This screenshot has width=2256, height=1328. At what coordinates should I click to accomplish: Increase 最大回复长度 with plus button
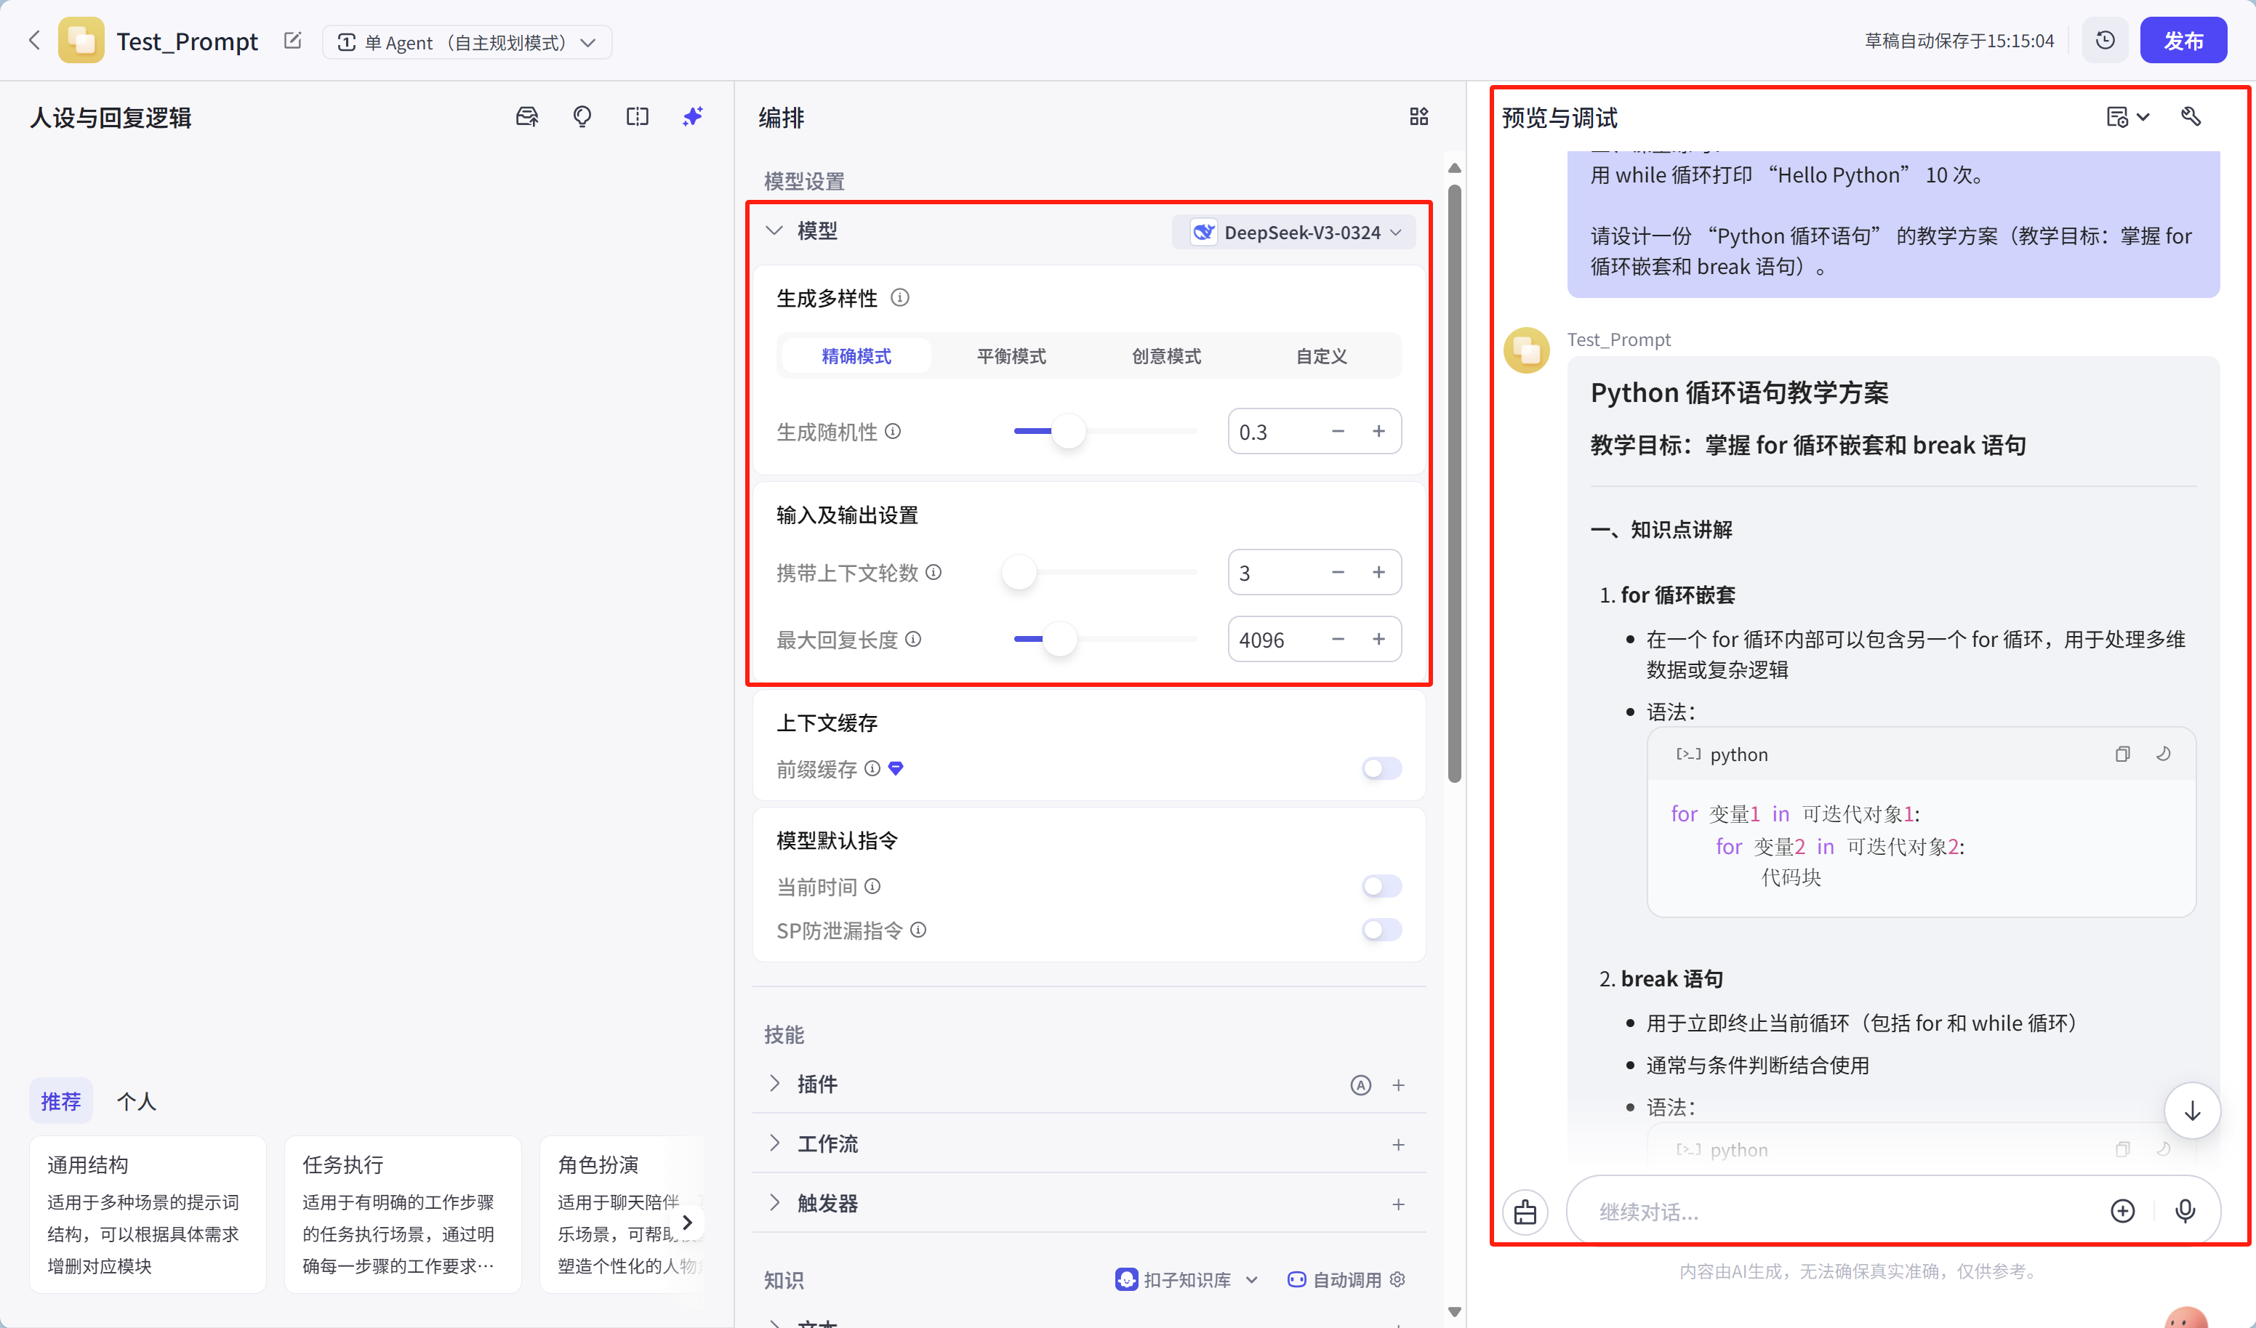click(1378, 639)
